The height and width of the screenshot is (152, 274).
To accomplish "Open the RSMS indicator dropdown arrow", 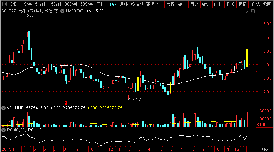I will pyautogui.click(x=3, y=130).
